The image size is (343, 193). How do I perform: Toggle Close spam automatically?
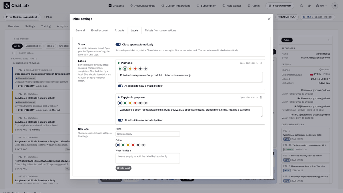tap(118, 45)
